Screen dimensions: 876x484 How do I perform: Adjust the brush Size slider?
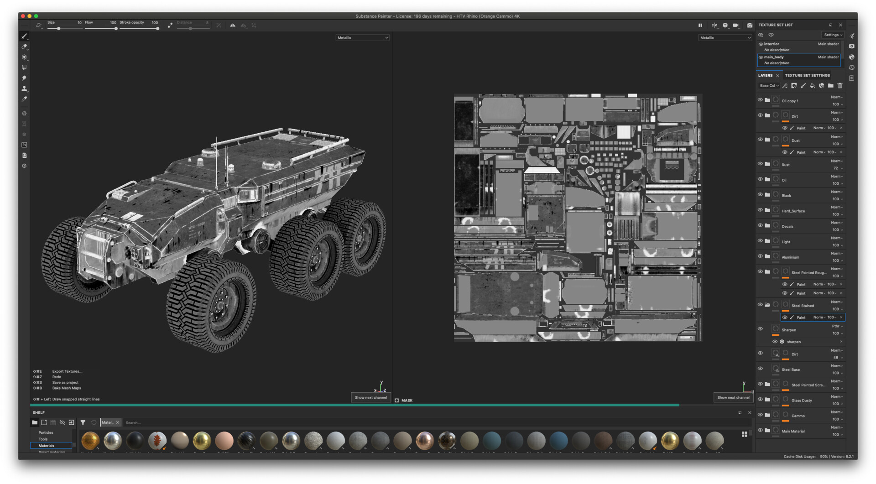coord(65,29)
